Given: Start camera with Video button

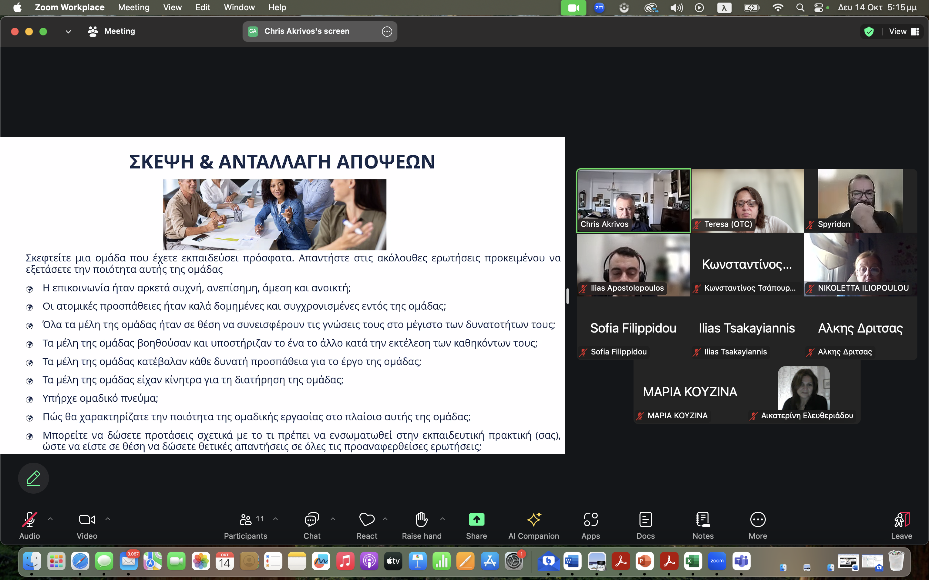Looking at the screenshot, I should coord(87,526).
